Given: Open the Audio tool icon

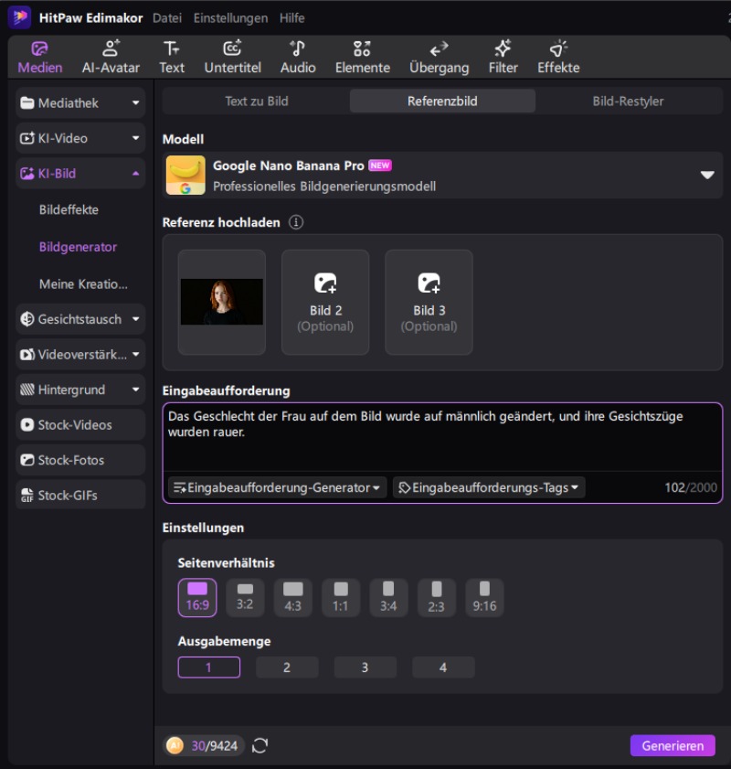Looking at the screenshot, I should click(x=298, y=57).
